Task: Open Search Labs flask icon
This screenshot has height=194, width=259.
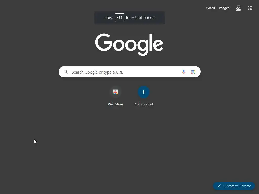Action: pyautogui.click(x=238, y=8)
